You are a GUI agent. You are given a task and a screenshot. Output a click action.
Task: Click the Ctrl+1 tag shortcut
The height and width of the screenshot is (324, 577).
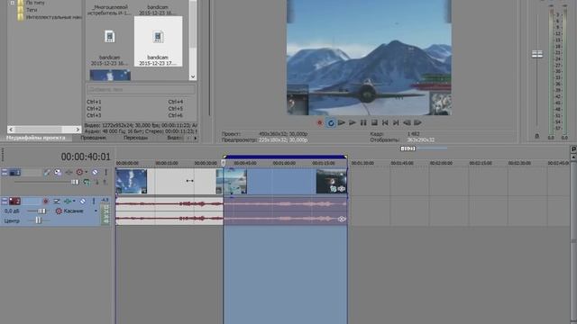click(94, 102)
